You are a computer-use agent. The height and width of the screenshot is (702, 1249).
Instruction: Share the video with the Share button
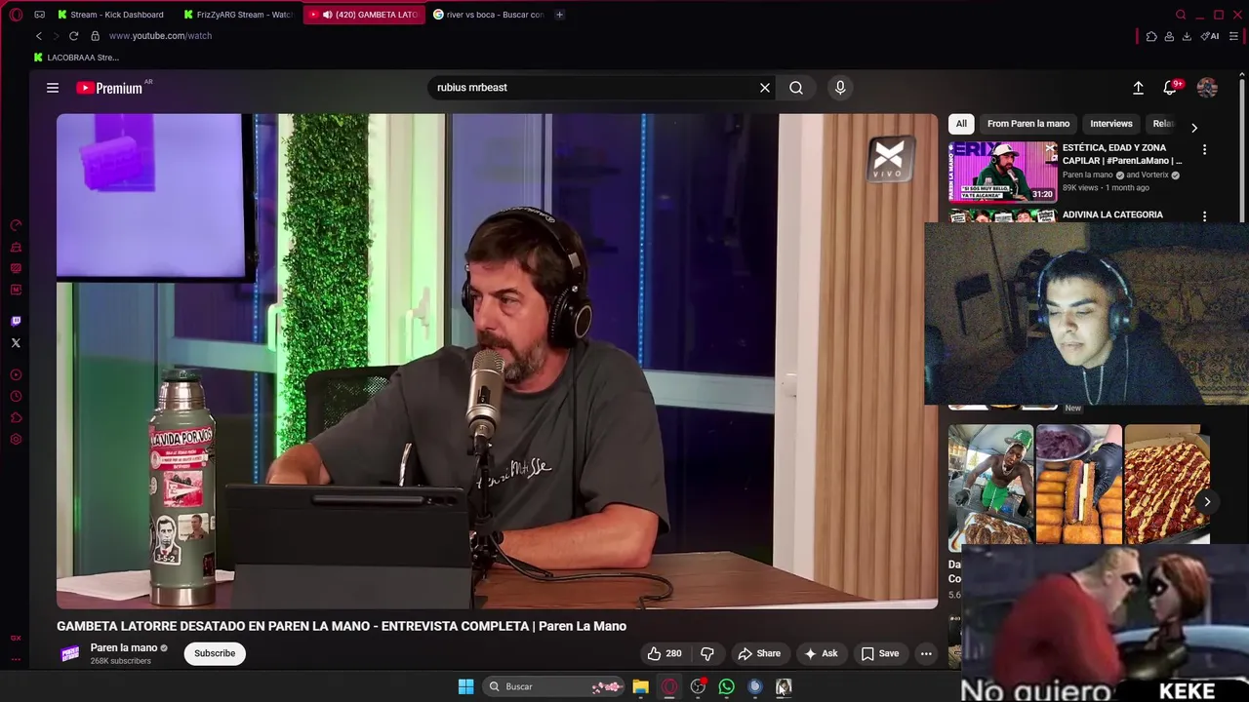[x=759, y=653]
